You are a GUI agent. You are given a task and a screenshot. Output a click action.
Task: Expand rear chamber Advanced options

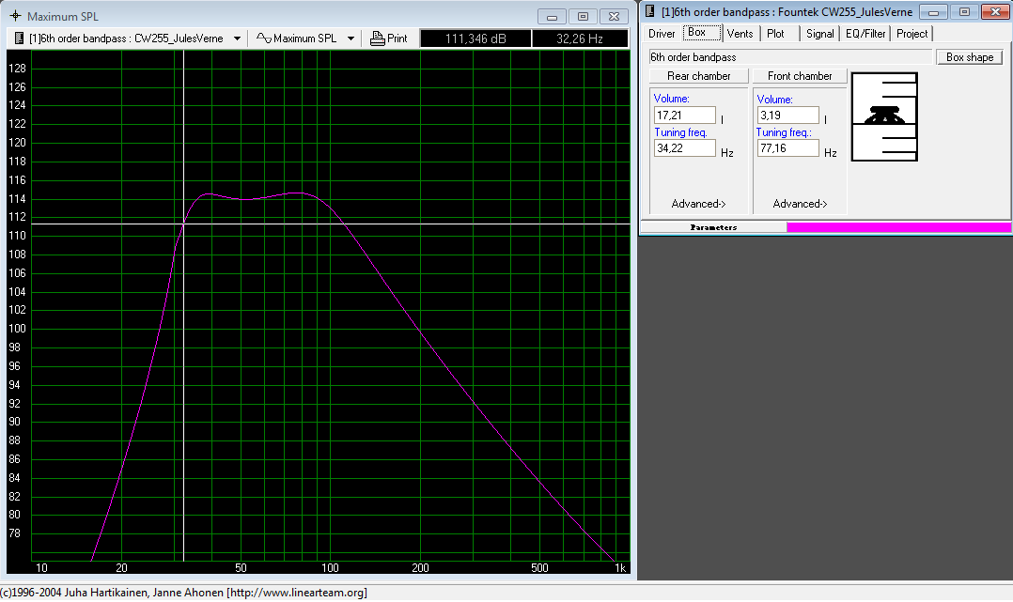pos(698,204)
